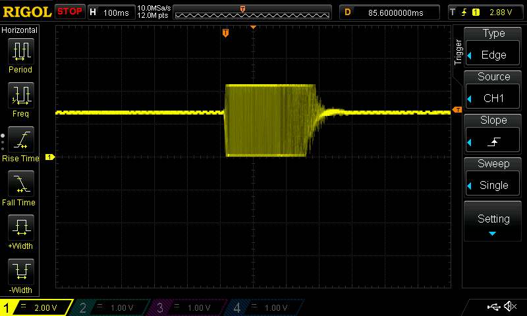The height and width of the screenshot is (316, 527).
Task: Select the Period measurement icon
Action: pos(21,51)
